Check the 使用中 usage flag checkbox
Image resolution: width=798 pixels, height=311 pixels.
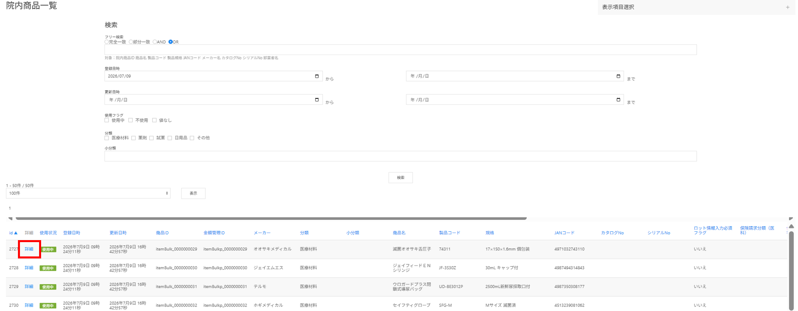(x=107, y=120)
